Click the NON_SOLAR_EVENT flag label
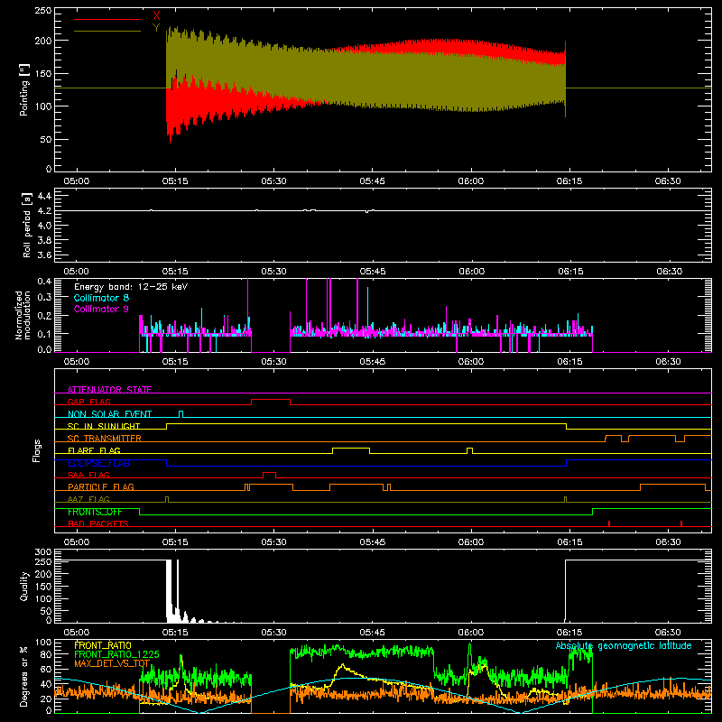 pyautogui.click(x=109, y=414)
